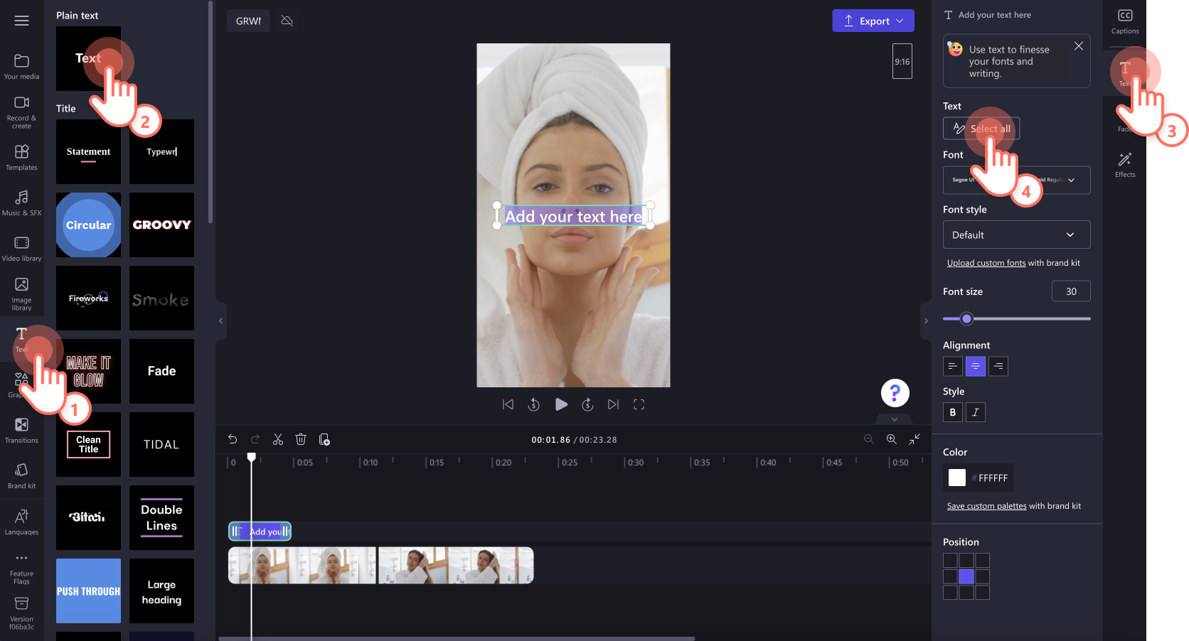Open the Version f06ba3c entry
1189x641 pixels.
click(x=21, y=613)
